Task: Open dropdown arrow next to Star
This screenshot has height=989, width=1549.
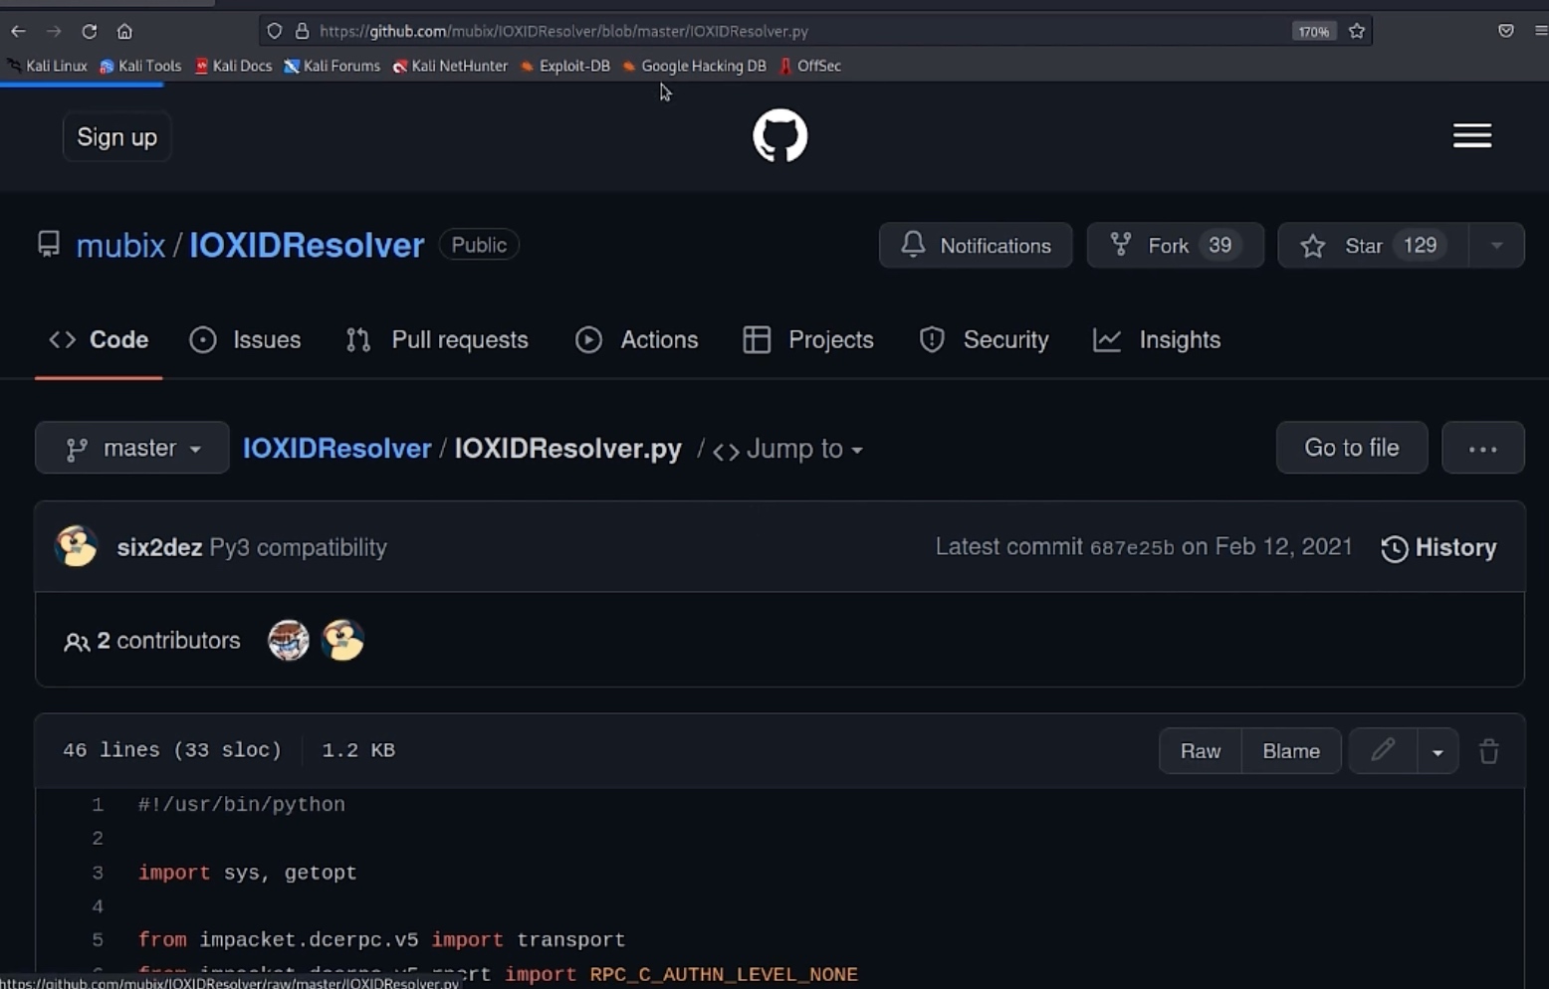Action: pos(1496,246)
